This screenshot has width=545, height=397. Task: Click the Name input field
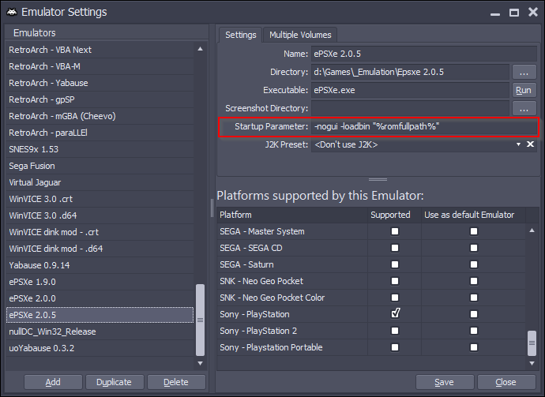point(424,54)
